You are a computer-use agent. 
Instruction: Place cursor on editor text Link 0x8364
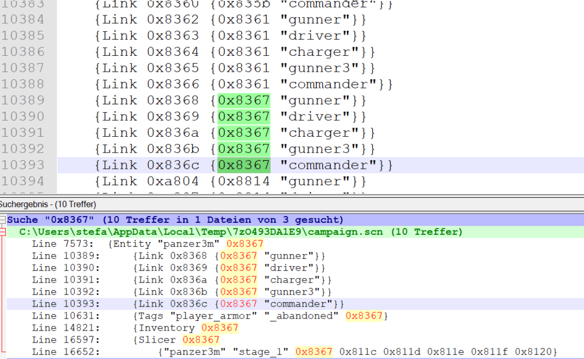pyautogui.click(x=151, y=52)
